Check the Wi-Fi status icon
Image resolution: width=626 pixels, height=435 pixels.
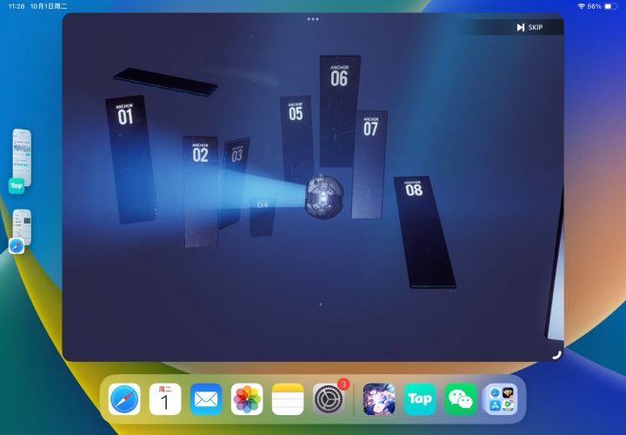tap(581, 6)
